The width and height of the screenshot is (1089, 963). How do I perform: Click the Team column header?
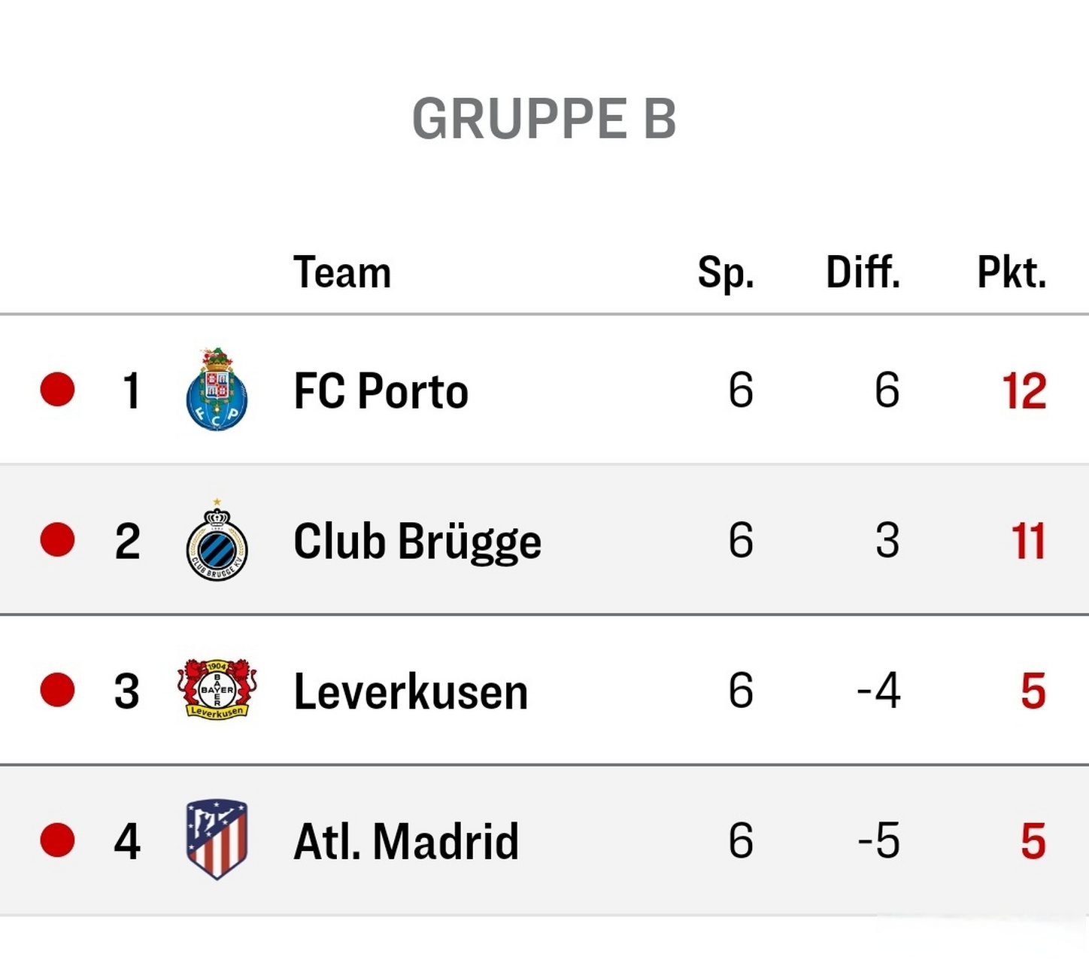[342, 272]
